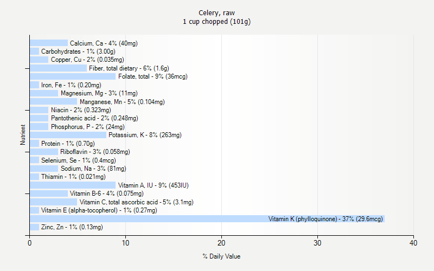Screen dimensions: 434x271
Task: Click the blue Sodium bar
Action: [x=44, y=169]
